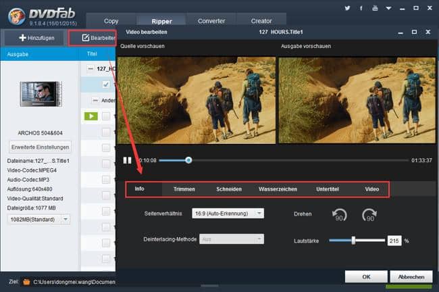
Task: Collapse the Andere titles group
Action: (x=95, y=100)
